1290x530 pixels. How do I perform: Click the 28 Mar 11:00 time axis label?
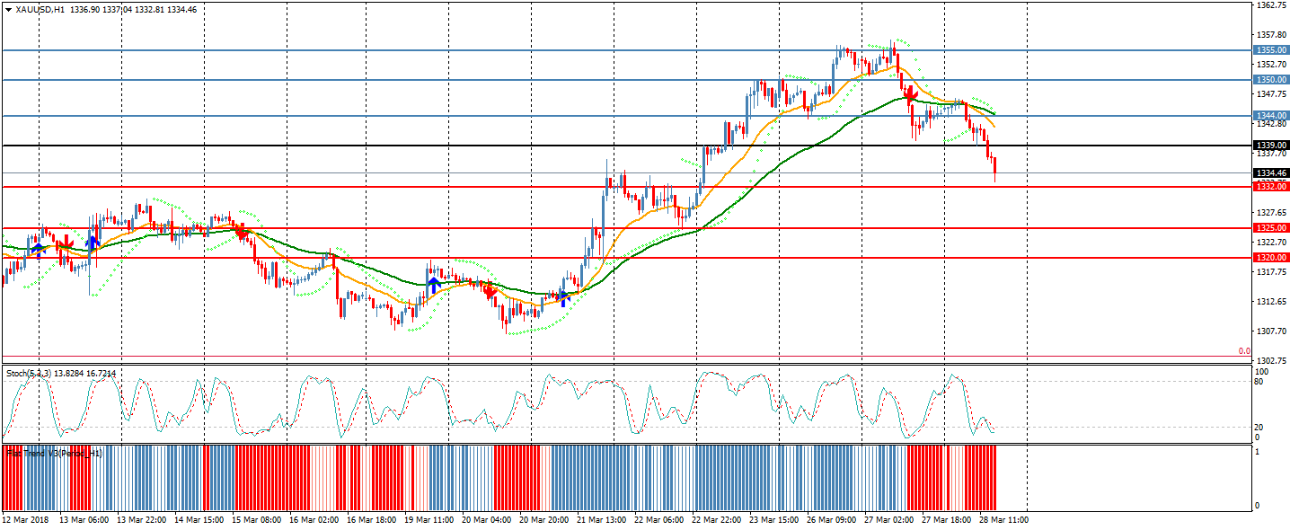1003,519
